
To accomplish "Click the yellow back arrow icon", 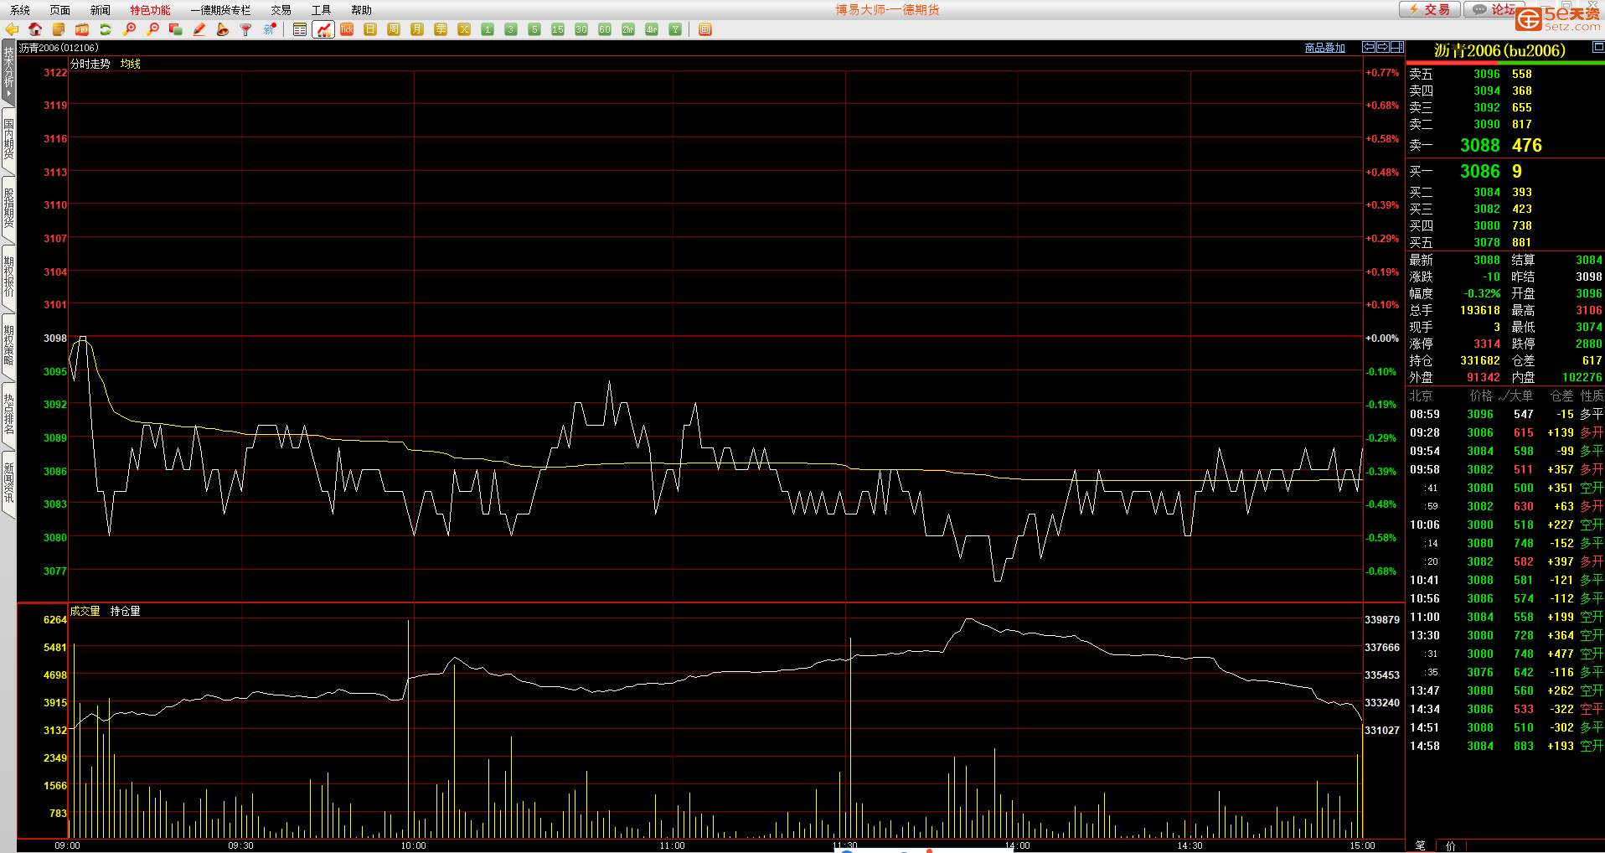I will click(x=12, y=29).
